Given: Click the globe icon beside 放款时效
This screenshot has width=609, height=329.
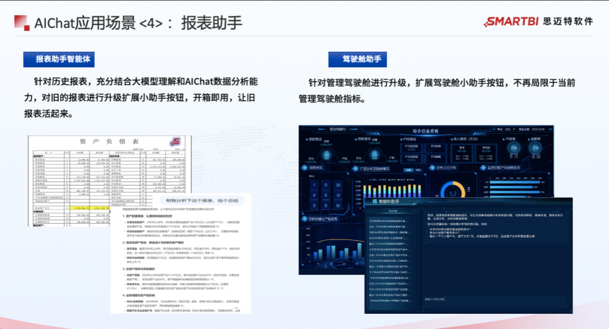Looking at the screenshot, I should point(304,168).
